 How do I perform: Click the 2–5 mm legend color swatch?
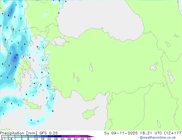point(25,136)
